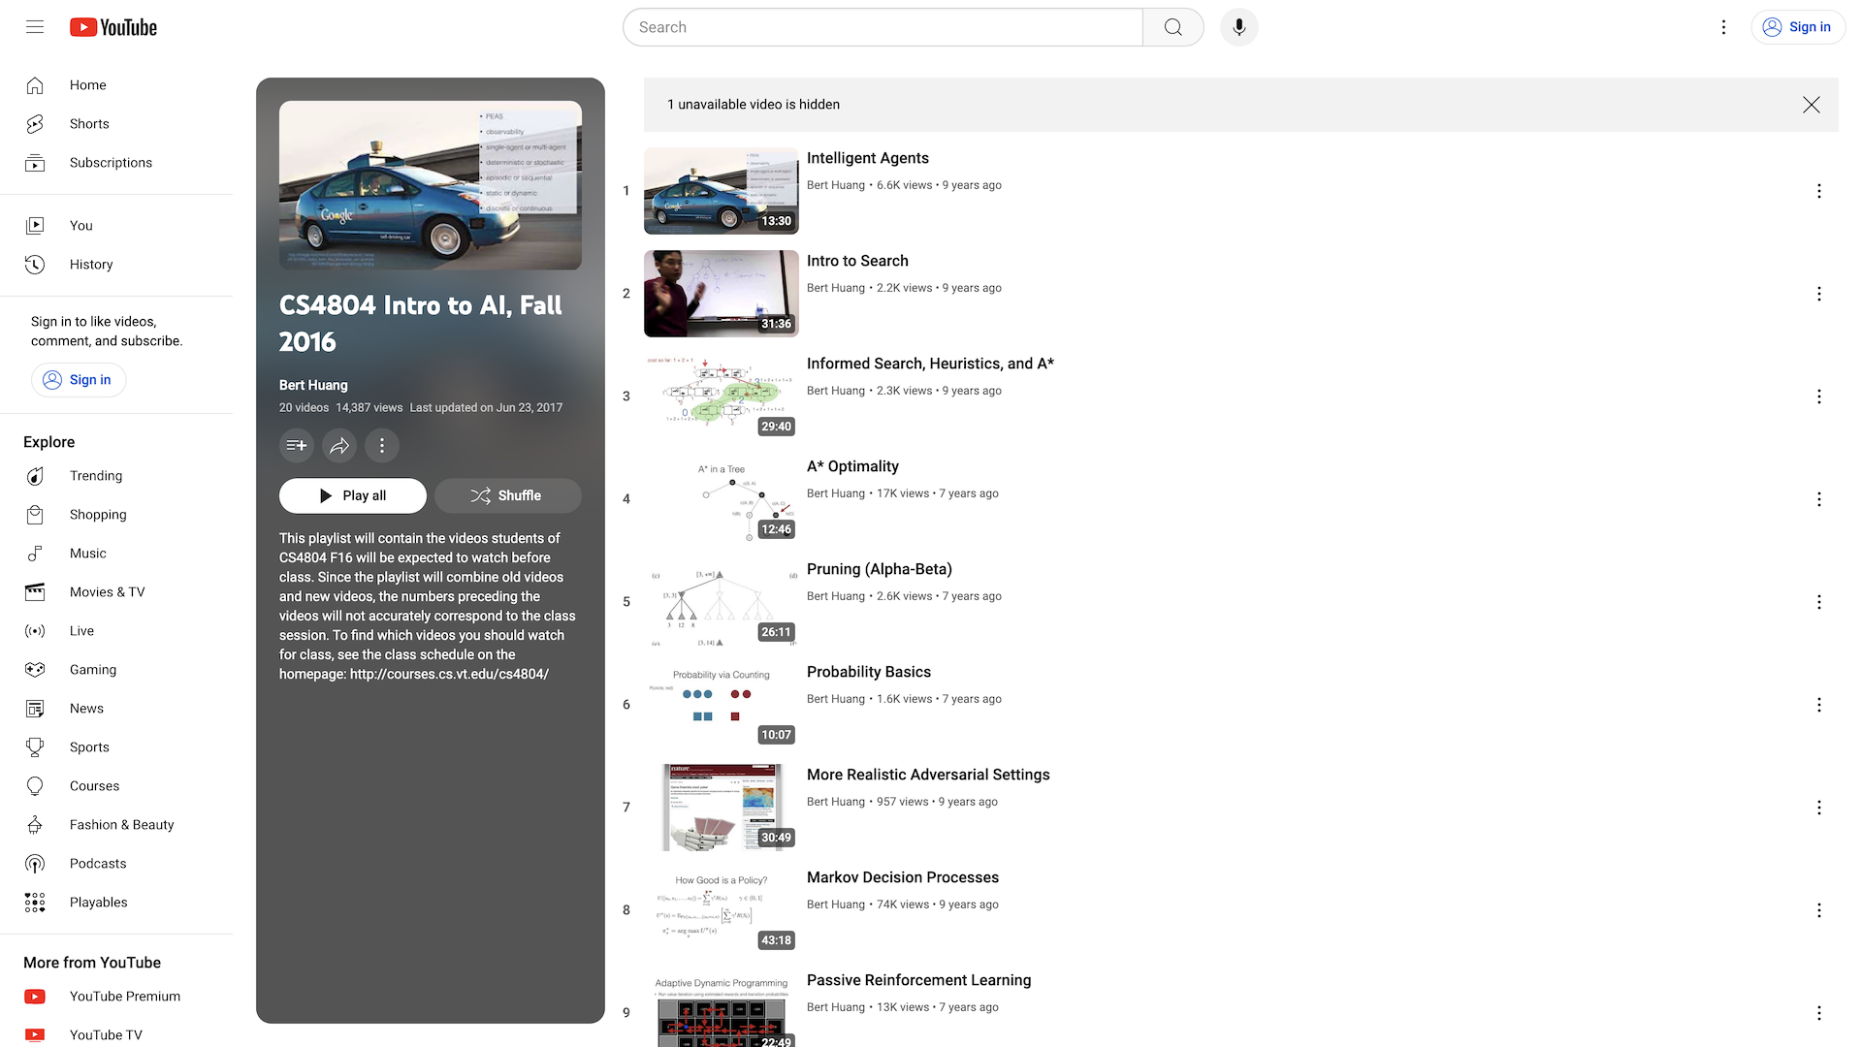This screenshot has height=1047, width=1862.
Task: Open action menu for A* Optimality
Action: pyautogui.click(x=1819, y=499)
